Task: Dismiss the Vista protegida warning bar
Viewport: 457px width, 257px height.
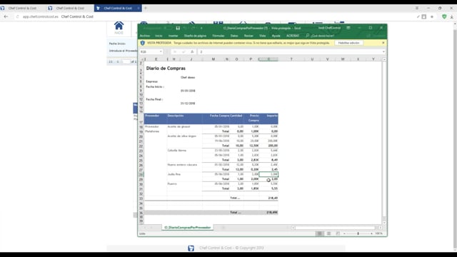Action: point(383,43)
